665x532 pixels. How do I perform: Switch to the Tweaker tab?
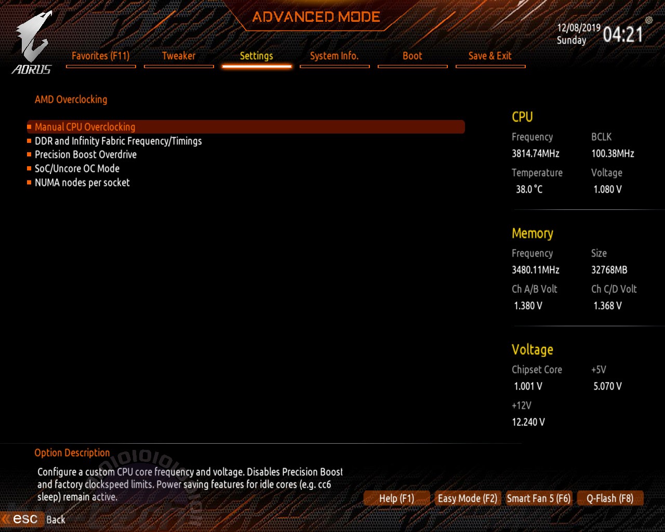coord(179,56)
